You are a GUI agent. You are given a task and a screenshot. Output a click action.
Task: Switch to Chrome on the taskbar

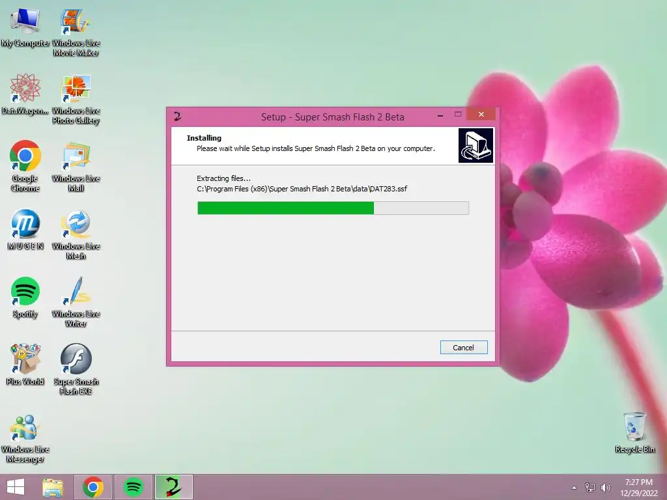coord(93,487)
